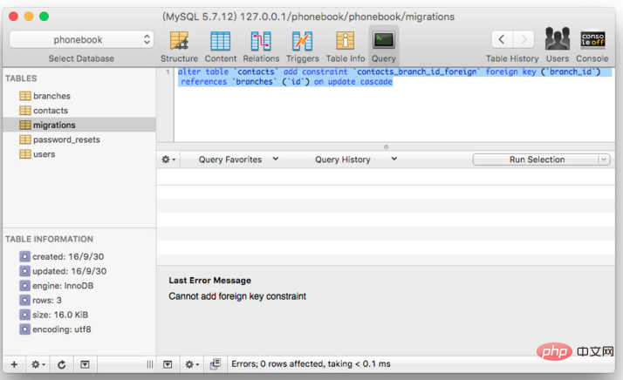
Task: Add a new table with plus button
Action: [x=14, y=364]
